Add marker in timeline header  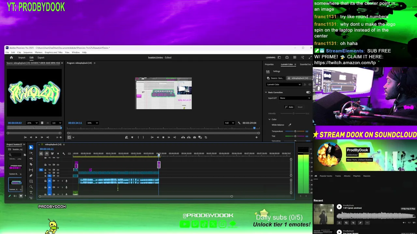point(58,153)
